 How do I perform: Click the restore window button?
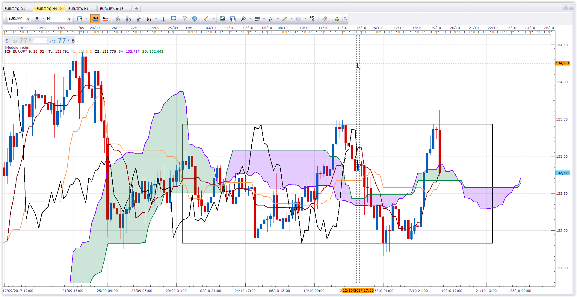565,8
